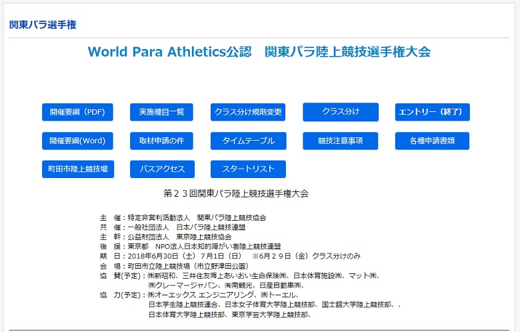The image size is (520, 332).
Task: Click the 主催 関東パラ陸上競技協会 line
Action: click(x=183, y=218)
